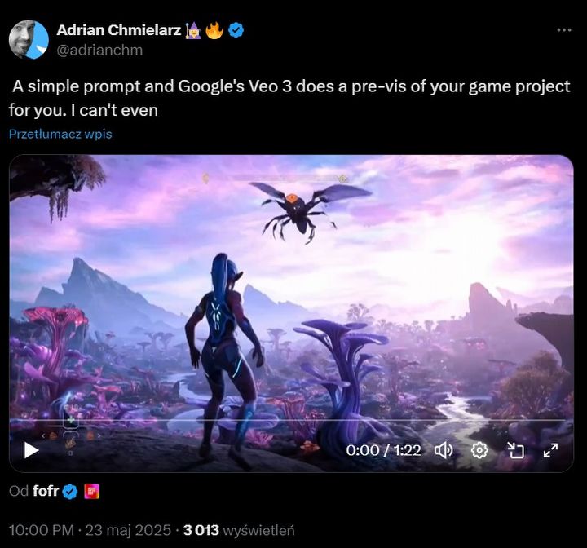Open the three-dot more options menu
The image size is (587, 548).
564,30
